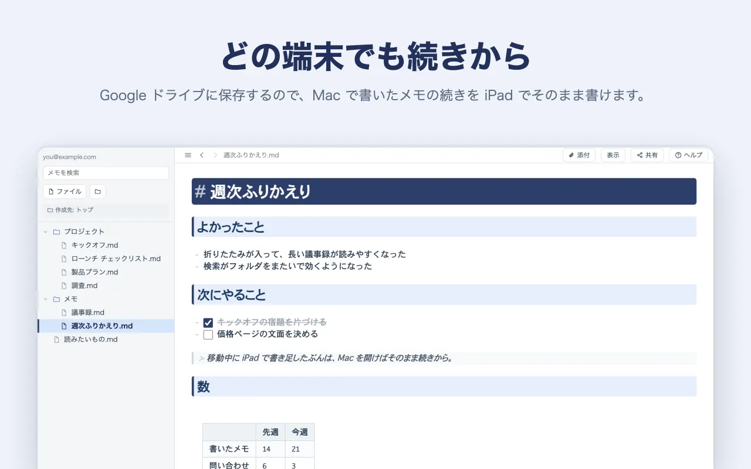751x469 pixels.
Task: Open the 表示 view menu
Action: (x=613, y=155)
